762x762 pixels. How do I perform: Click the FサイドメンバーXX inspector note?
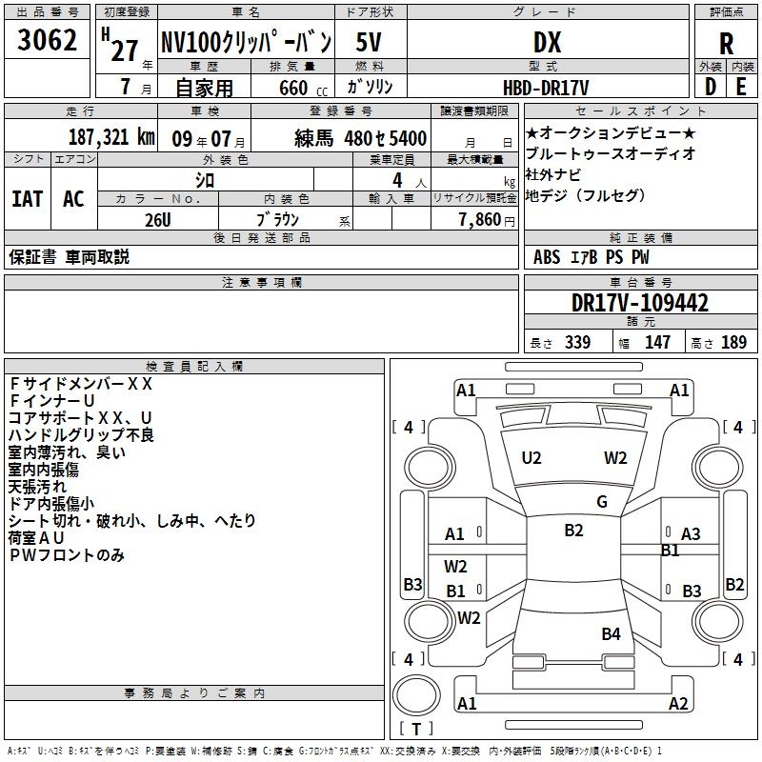80,384
